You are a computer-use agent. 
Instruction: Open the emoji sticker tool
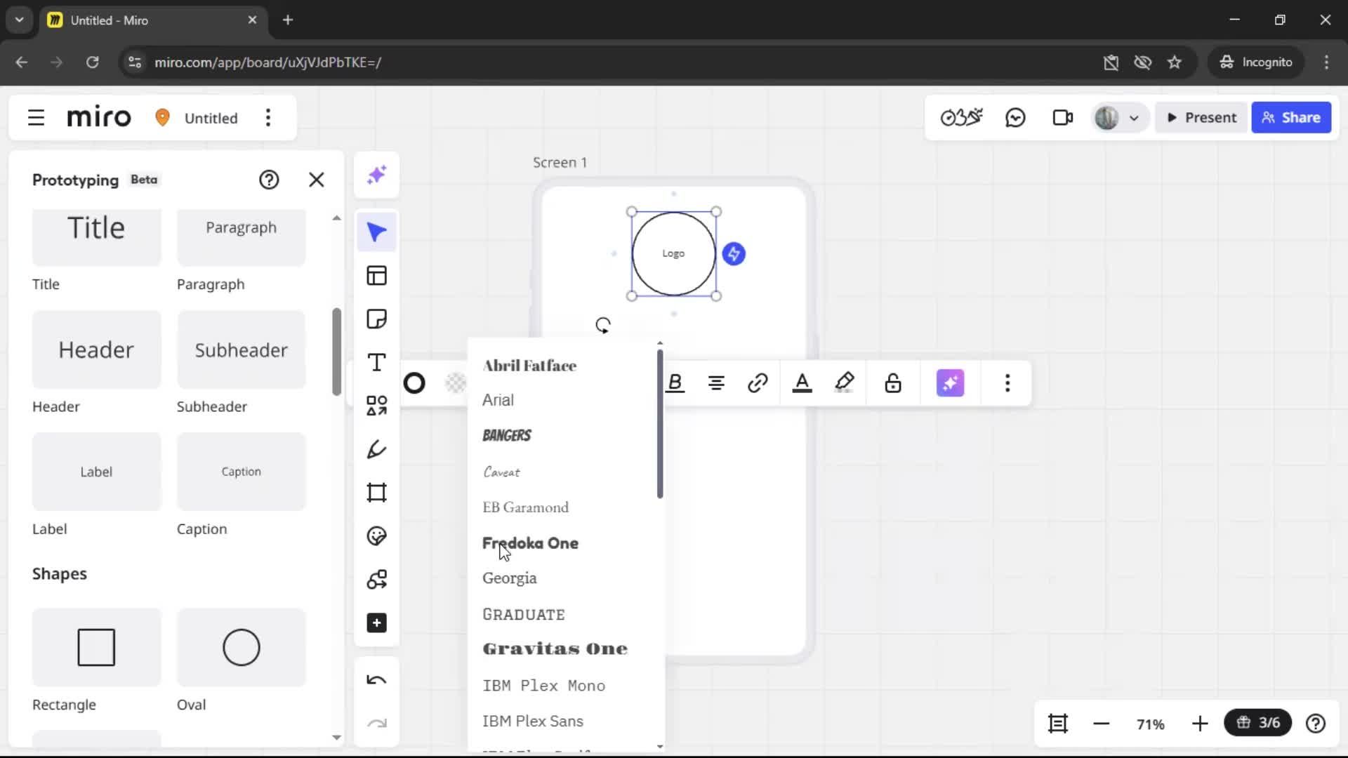point(377,536)
